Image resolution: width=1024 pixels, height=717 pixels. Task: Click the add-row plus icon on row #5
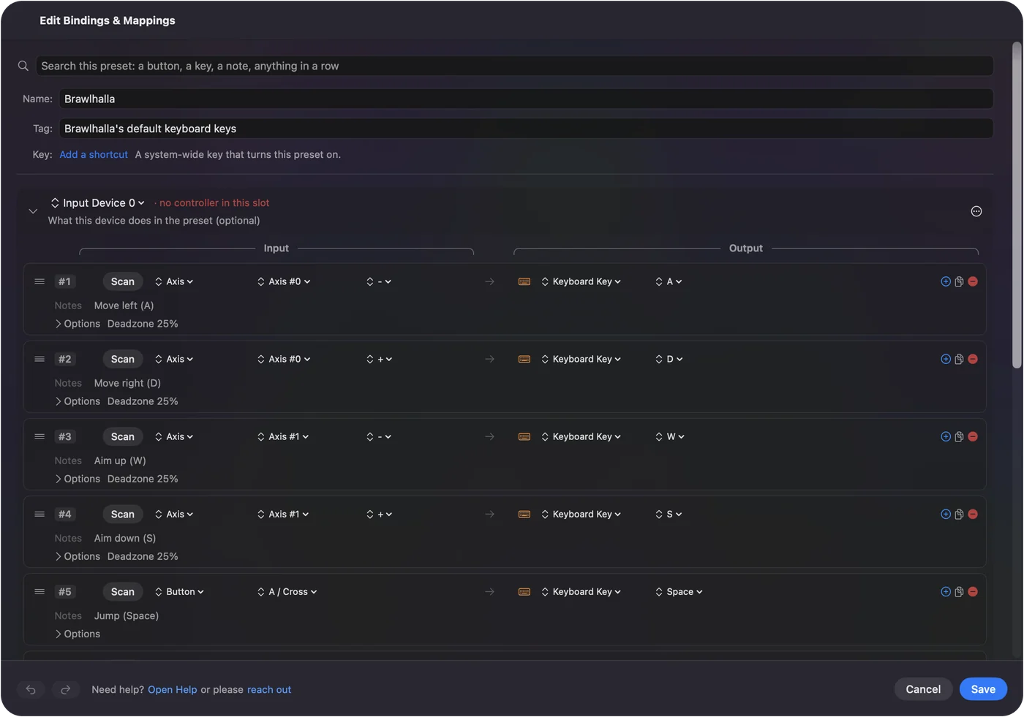click(946, 591)
